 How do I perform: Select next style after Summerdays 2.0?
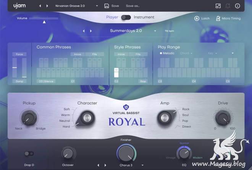[91, 31]
